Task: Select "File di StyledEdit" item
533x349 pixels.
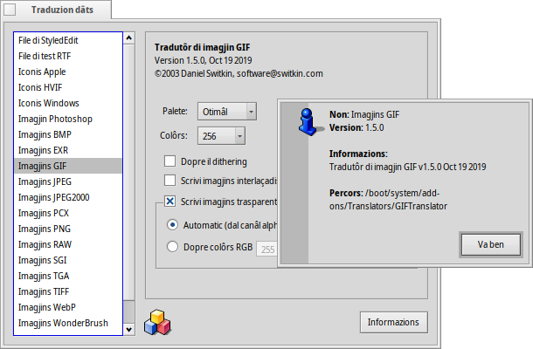Action: point(52,40)
